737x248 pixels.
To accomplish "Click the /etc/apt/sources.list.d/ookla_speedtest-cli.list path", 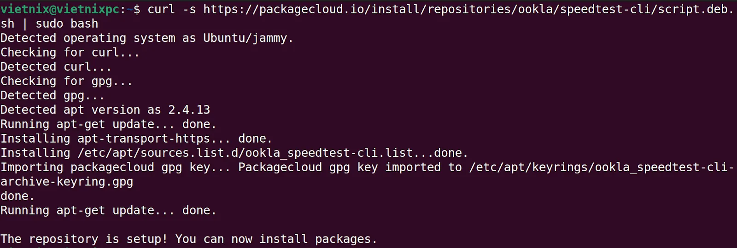I will (245, 153).
